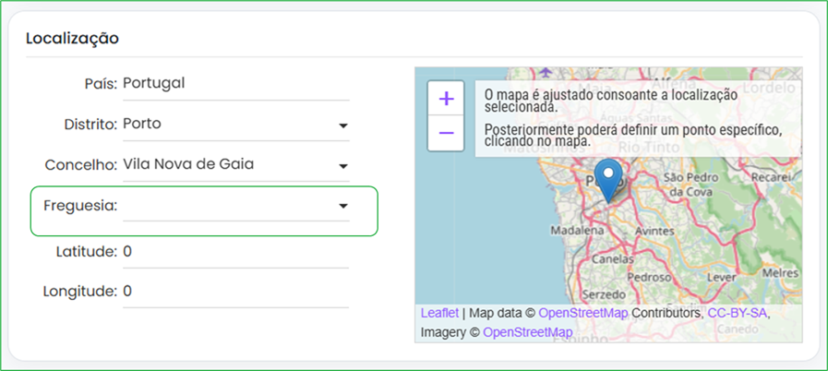Open the Leaflet attribution link
Screen dimensions: 828x371
pyautogui.click(x=439, y=314)
